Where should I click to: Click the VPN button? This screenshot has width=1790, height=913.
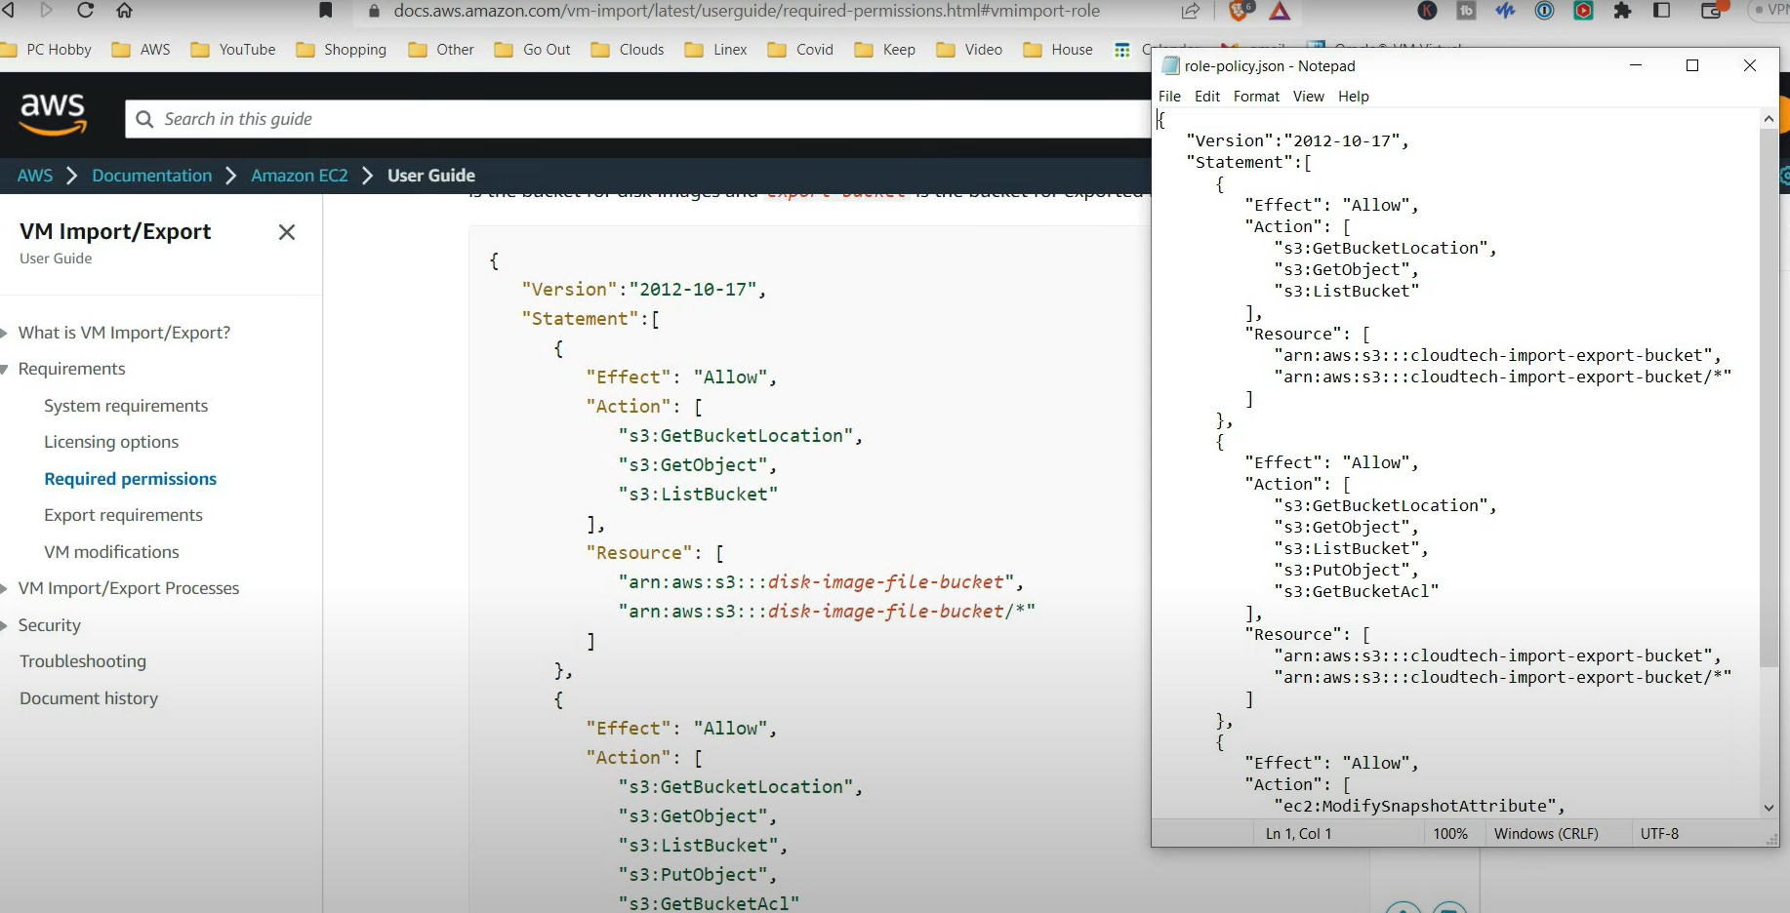(x=1773, y=11)
